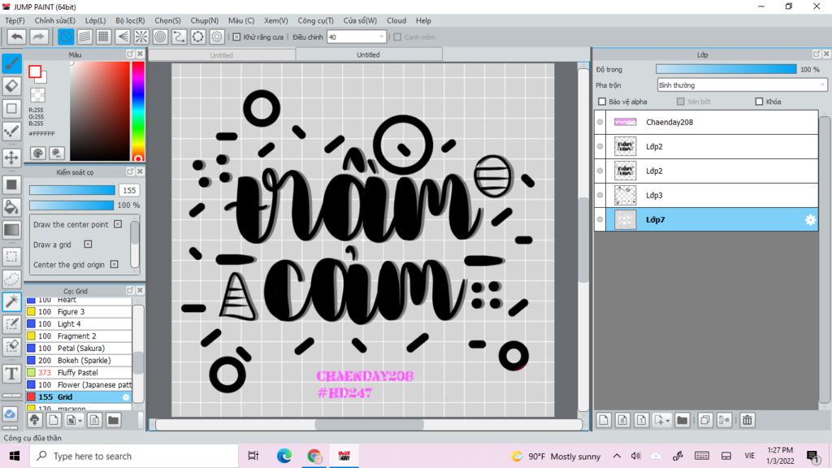Check the Khóa lock checkbox
This screenshot has height=468, width=832.
(x=759, y=102)
